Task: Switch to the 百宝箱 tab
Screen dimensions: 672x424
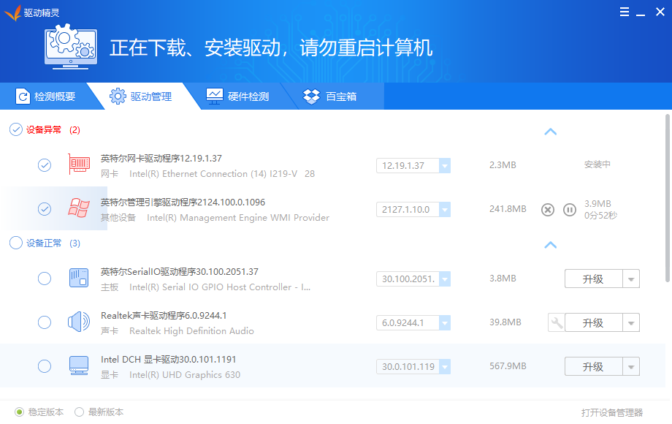Action: pos(329,96)
